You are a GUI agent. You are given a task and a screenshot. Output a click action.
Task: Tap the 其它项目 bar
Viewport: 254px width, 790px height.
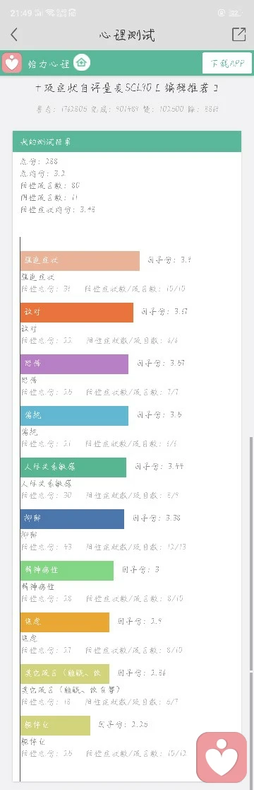(x=65, y=673)
